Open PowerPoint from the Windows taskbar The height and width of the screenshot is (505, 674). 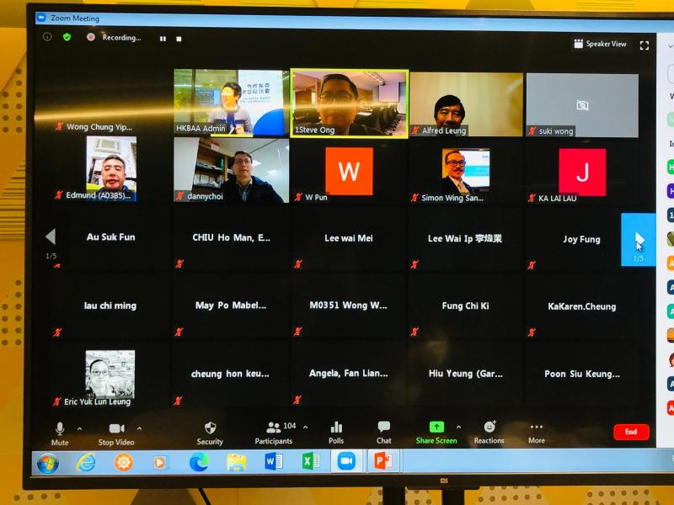pos(382,461)
